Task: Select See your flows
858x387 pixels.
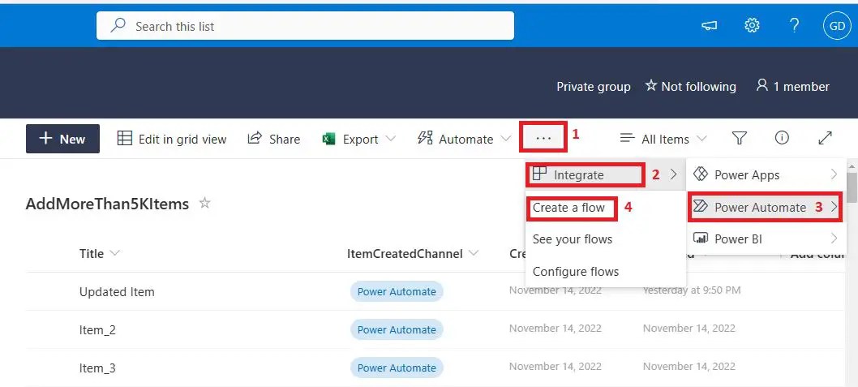Action: pyautogui.click(x=573, y=239)
